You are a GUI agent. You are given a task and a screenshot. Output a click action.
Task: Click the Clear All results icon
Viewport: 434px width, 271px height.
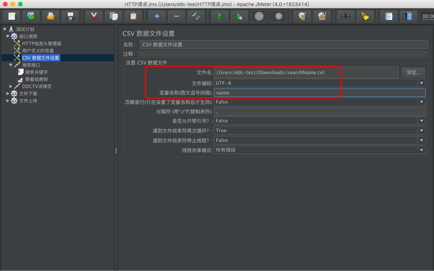pos(322,16)
